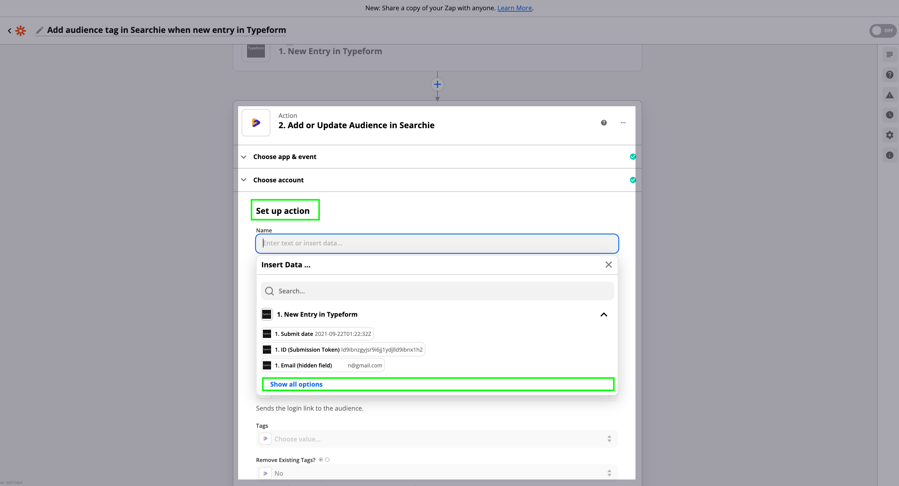Open help for the Searchie action step
The height and width of the screenshot is (486, 899).
604,123
